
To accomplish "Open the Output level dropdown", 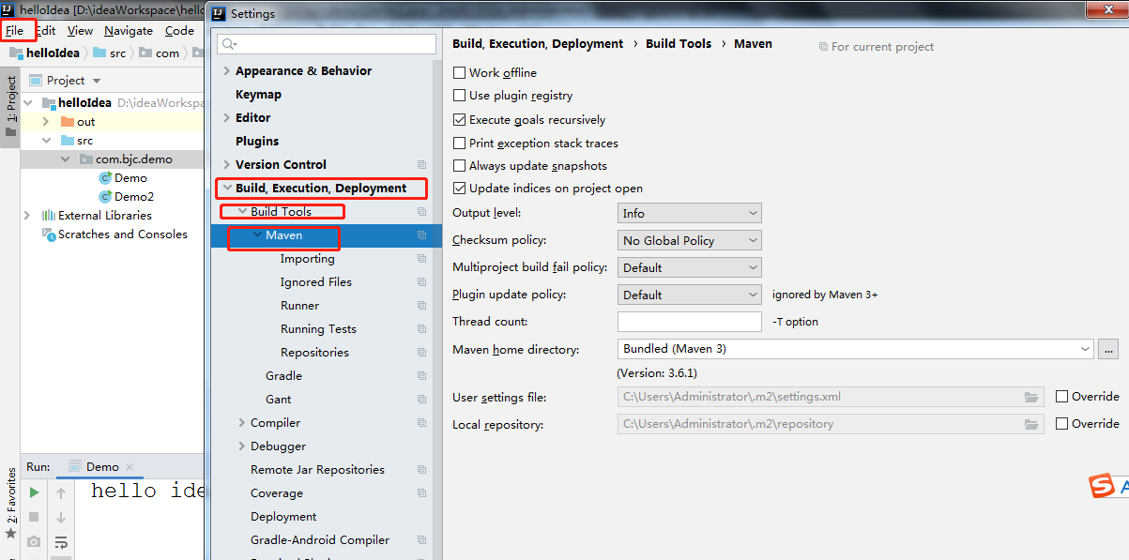I will 689,214.
